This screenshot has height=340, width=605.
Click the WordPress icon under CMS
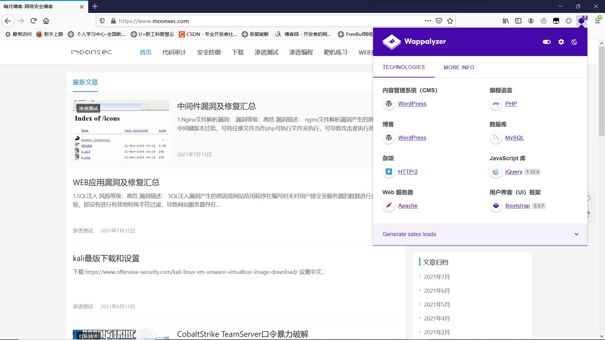pyautogui.click(x=389, y=104)
